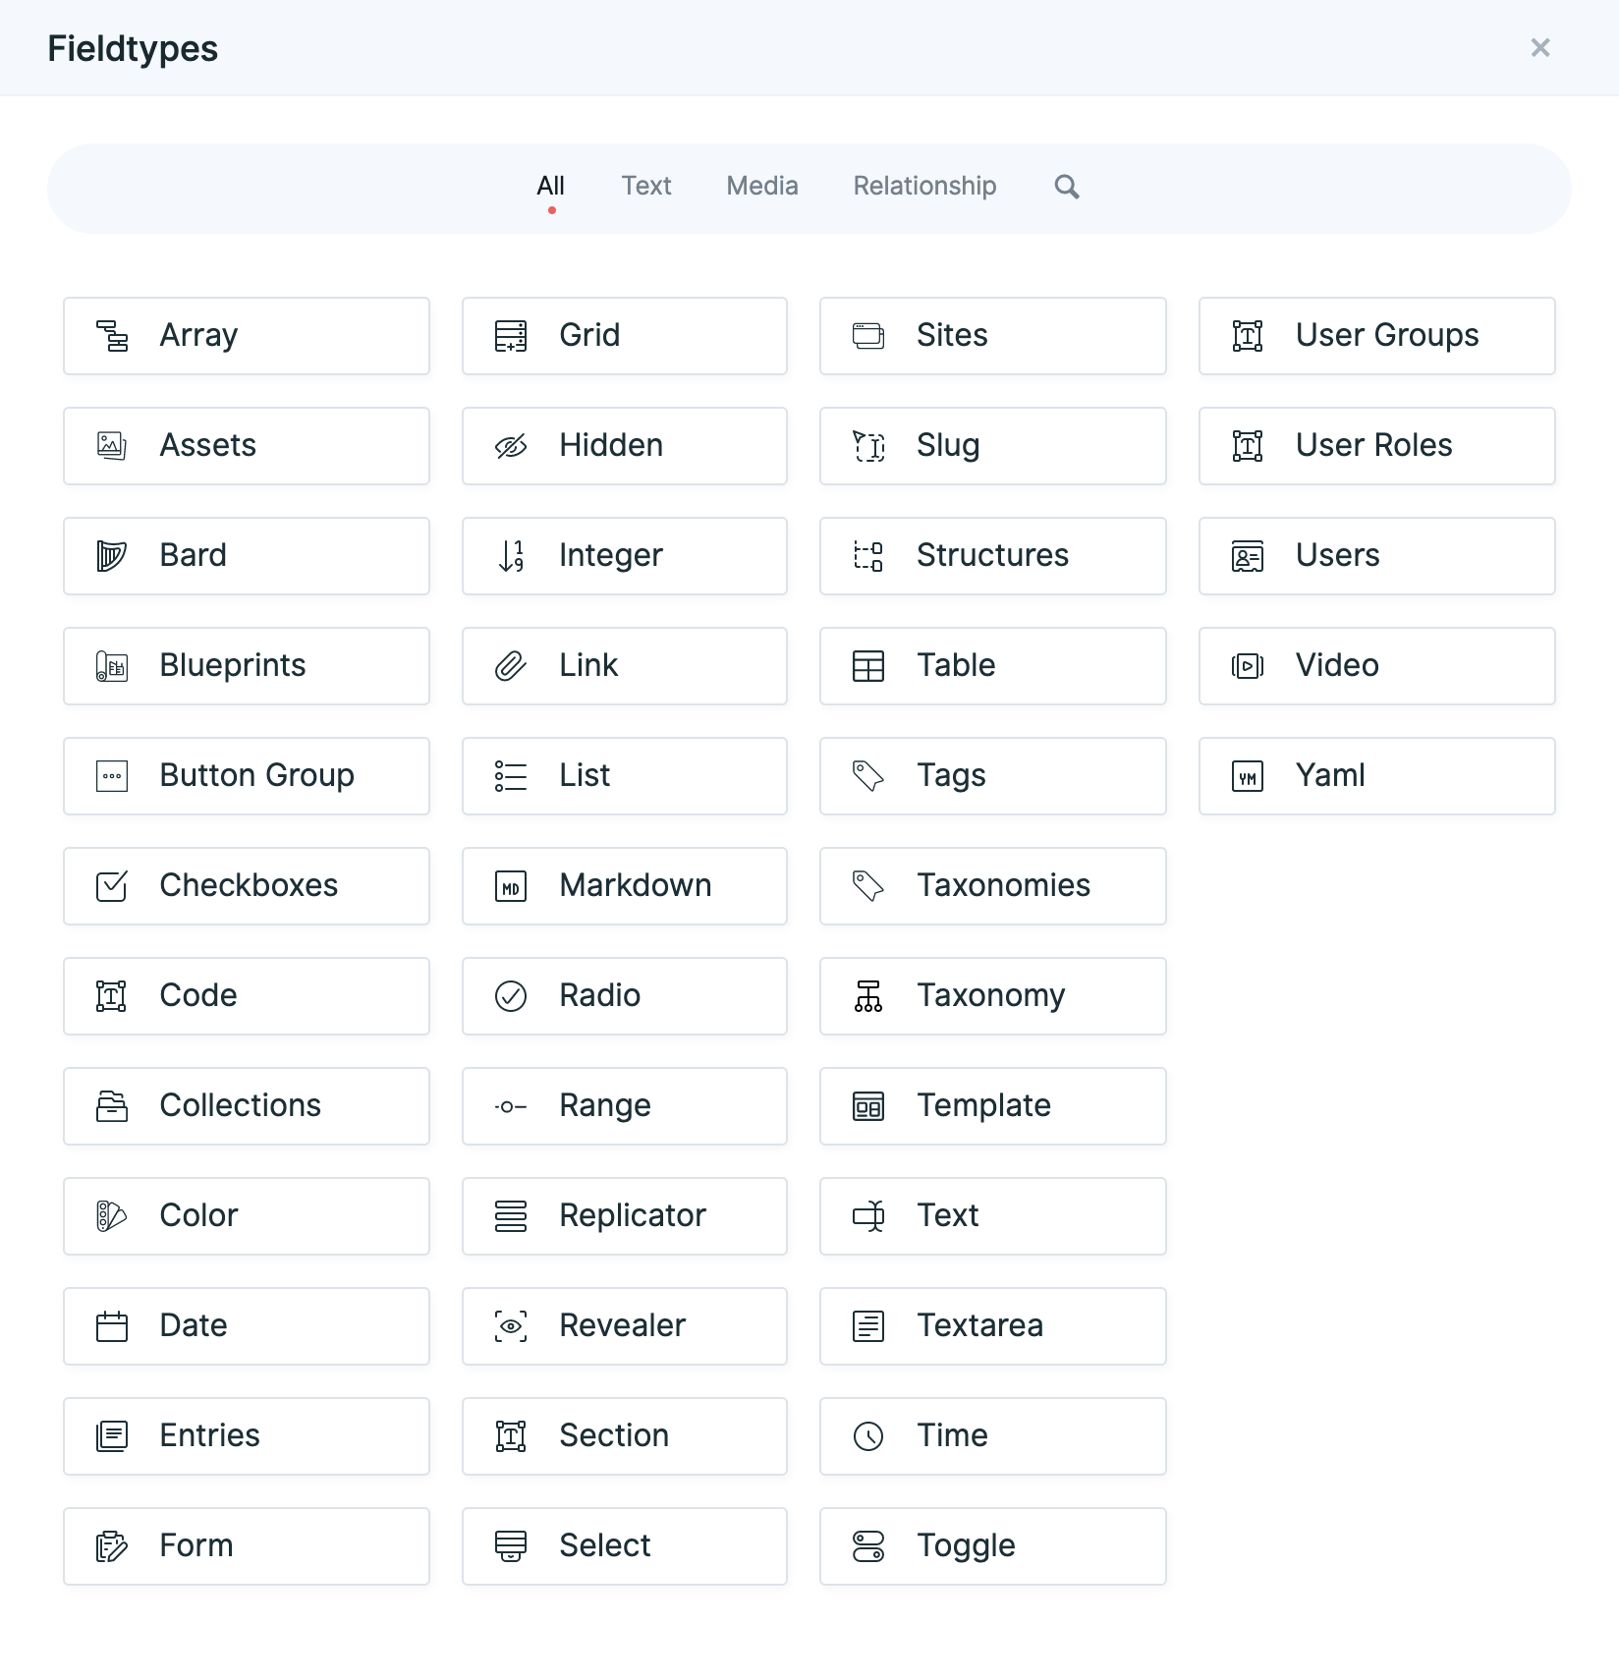Close the Fieldtypes dialog
Image resolution: width=1619 pixels, height=1680 pixels.
coord(1540,47)
